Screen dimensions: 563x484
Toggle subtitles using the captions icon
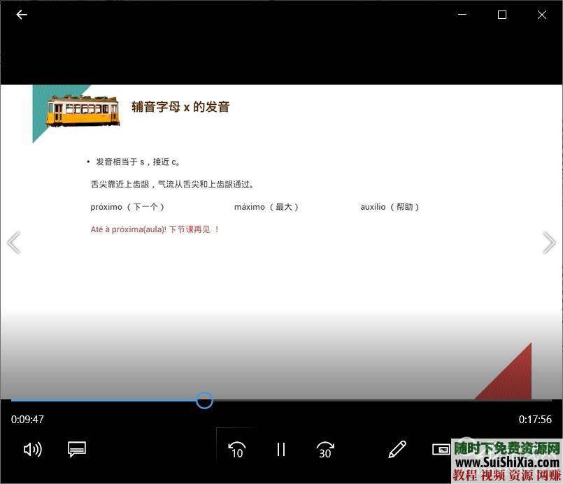coord(77,449)
